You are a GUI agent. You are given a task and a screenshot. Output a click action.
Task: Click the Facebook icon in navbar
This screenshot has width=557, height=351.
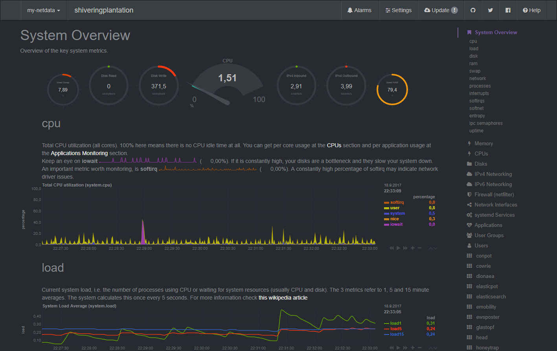coord(508,10)
